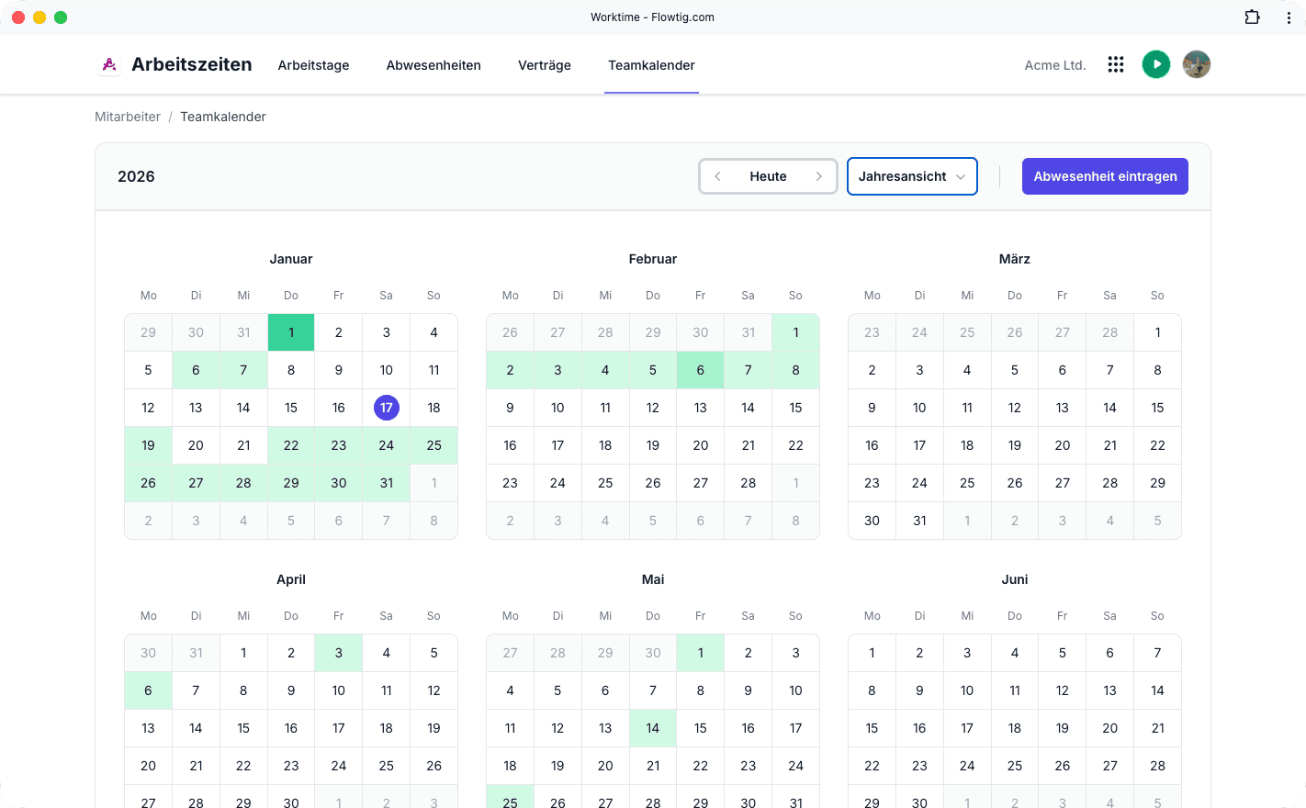Select January 24 in the calendar

387,445
